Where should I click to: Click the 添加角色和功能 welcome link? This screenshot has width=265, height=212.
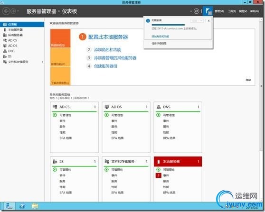click(x=107, y=50)
